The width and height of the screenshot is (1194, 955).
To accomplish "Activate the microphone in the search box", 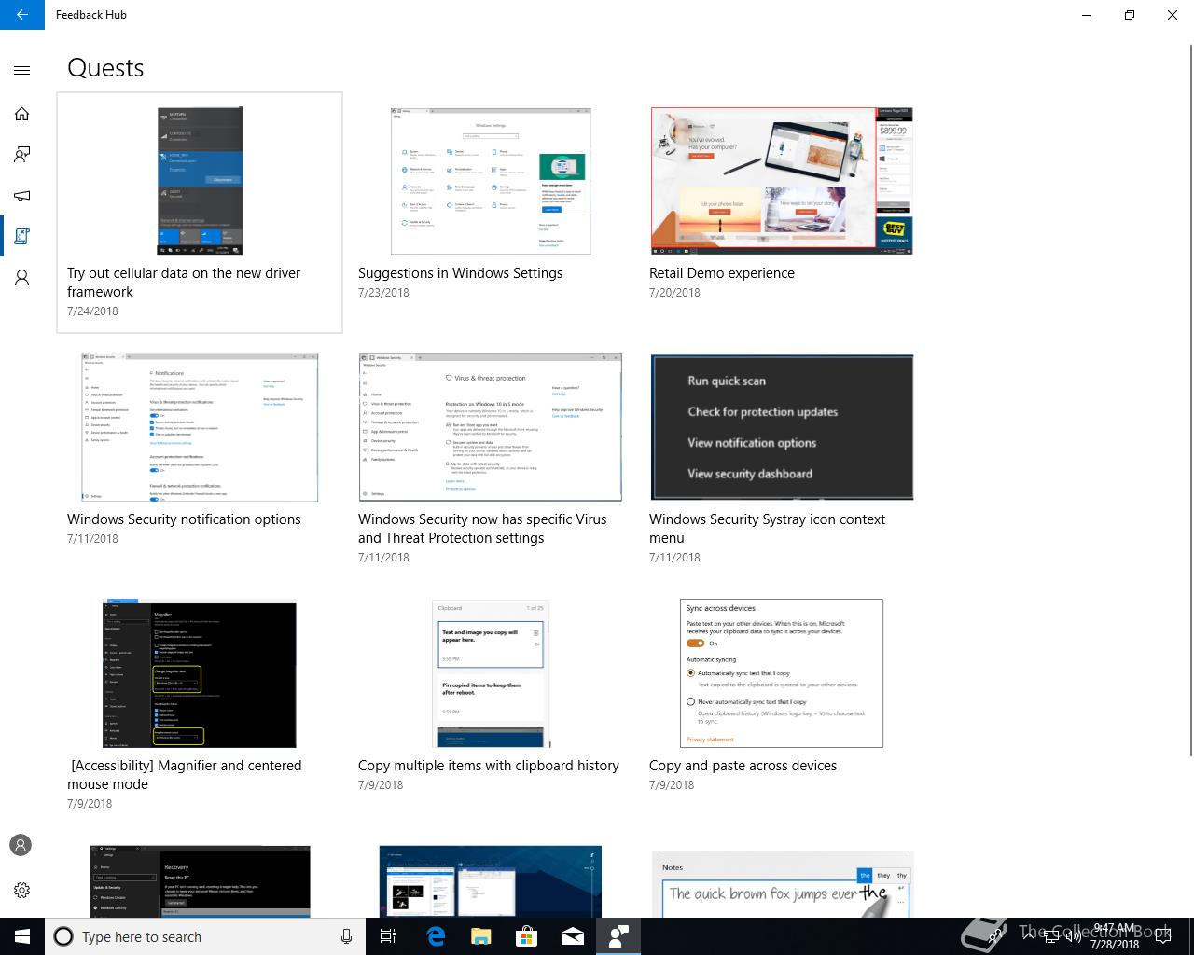I will click(346, 936).
